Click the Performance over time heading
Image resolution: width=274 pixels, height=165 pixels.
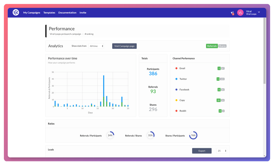tap(63, 58)
